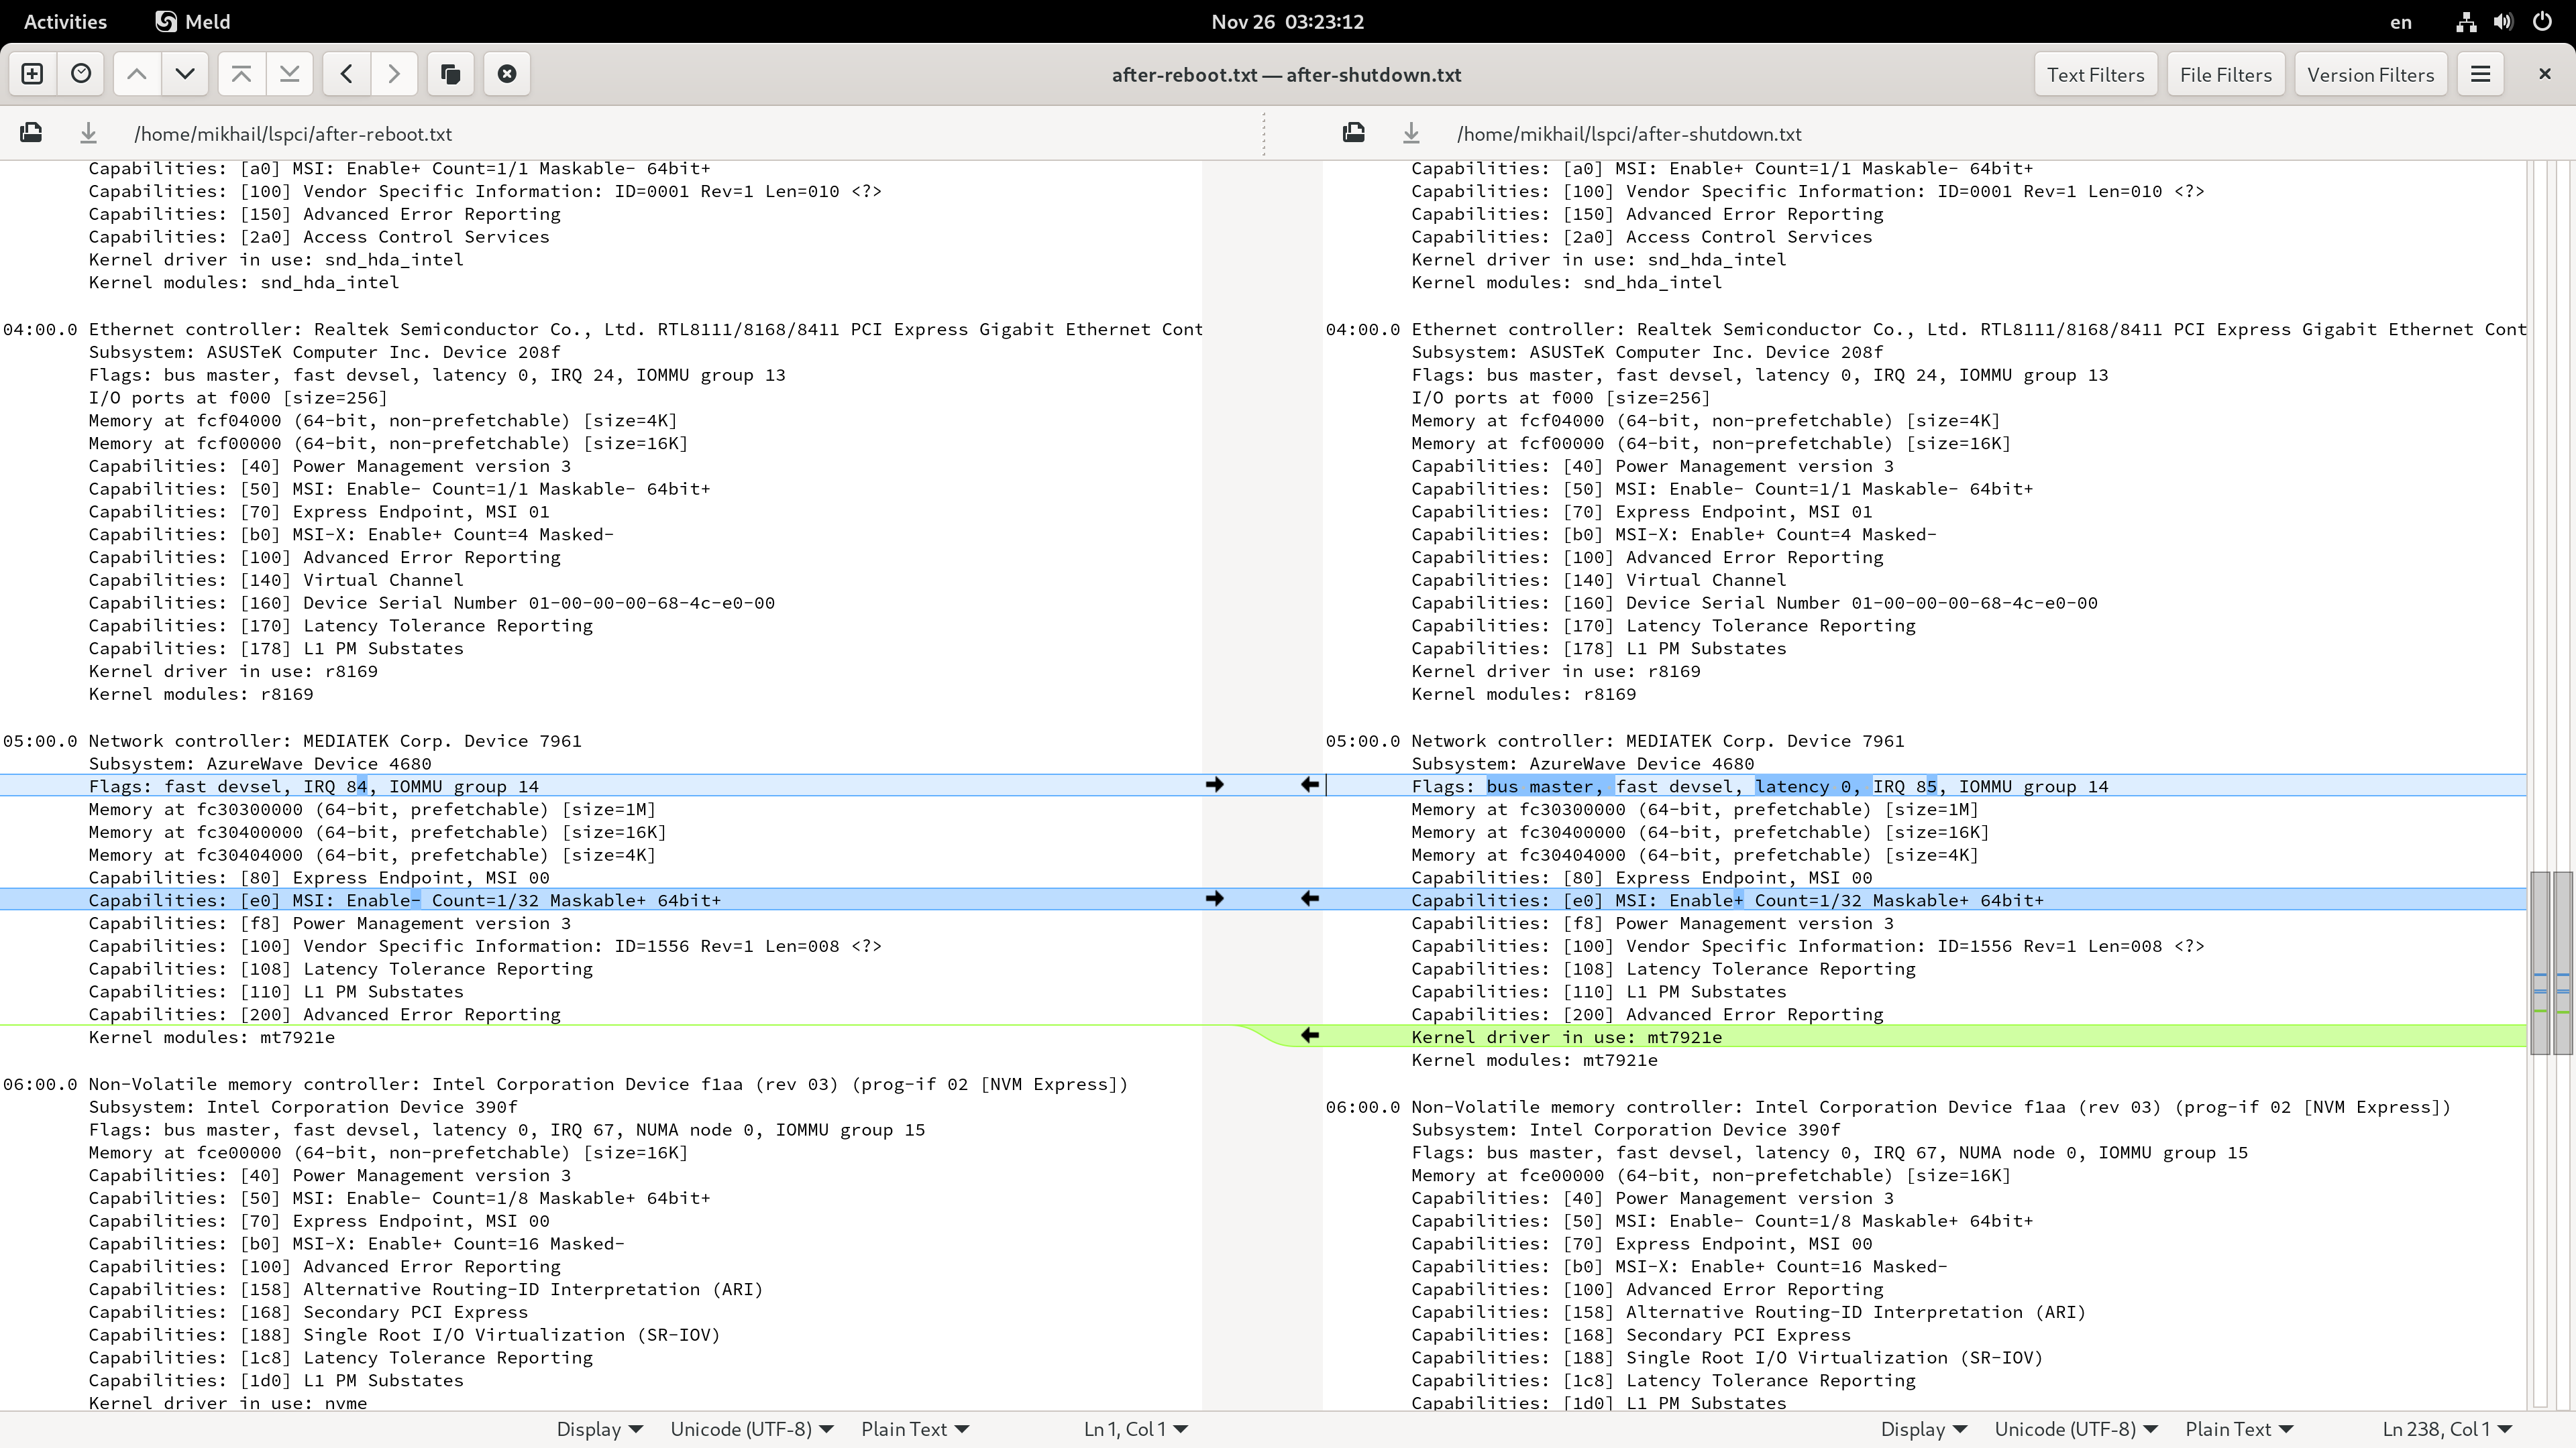Open Version Filters menu

coord(2370,74)
